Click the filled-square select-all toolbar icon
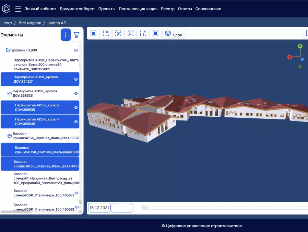The height and width of the screenshot is (232, 308). pos(93,33)
